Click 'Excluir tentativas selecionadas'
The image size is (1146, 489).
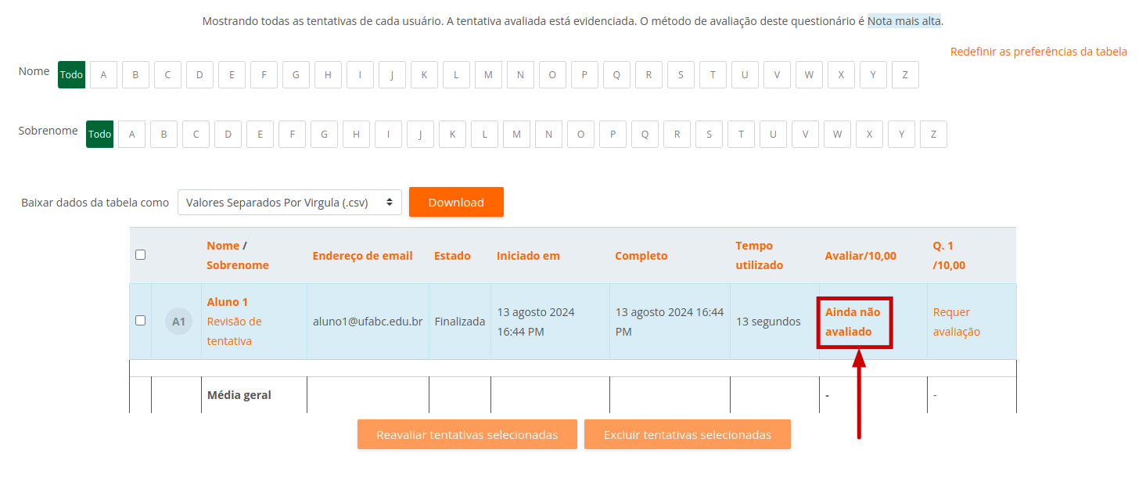click(x=687, y=433)
